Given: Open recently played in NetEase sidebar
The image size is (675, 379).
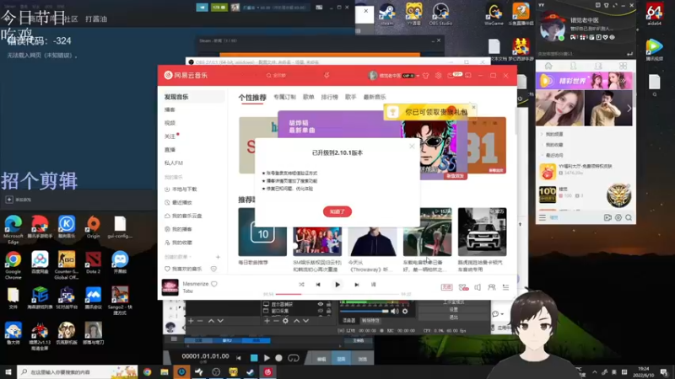Looking at the screenshot, I should 178,202.
